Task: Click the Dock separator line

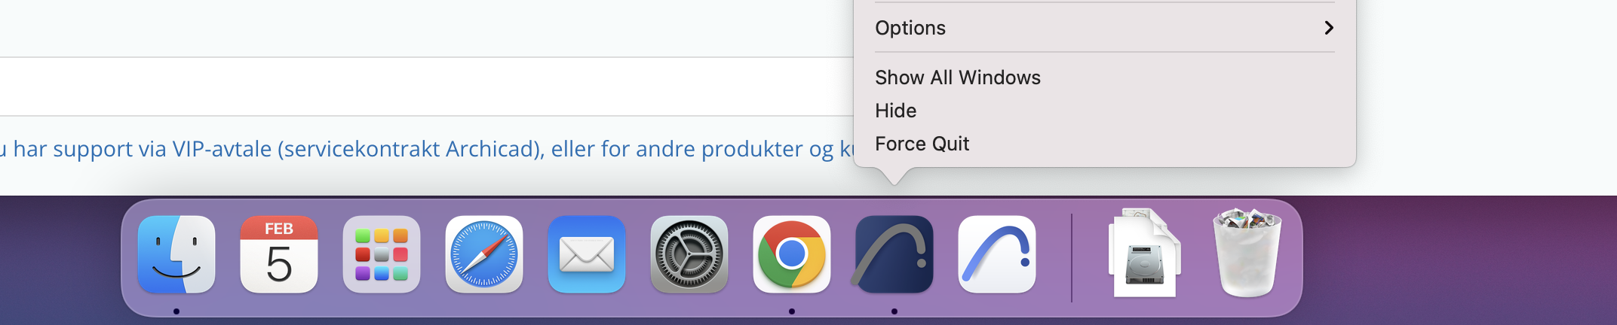Action: coord(1071,257)
